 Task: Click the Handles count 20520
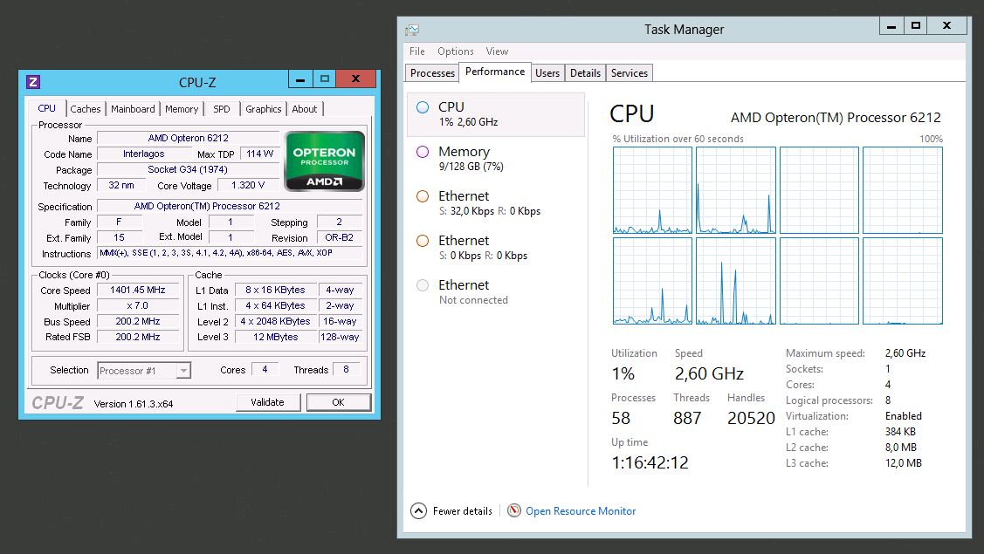(751, 419)
